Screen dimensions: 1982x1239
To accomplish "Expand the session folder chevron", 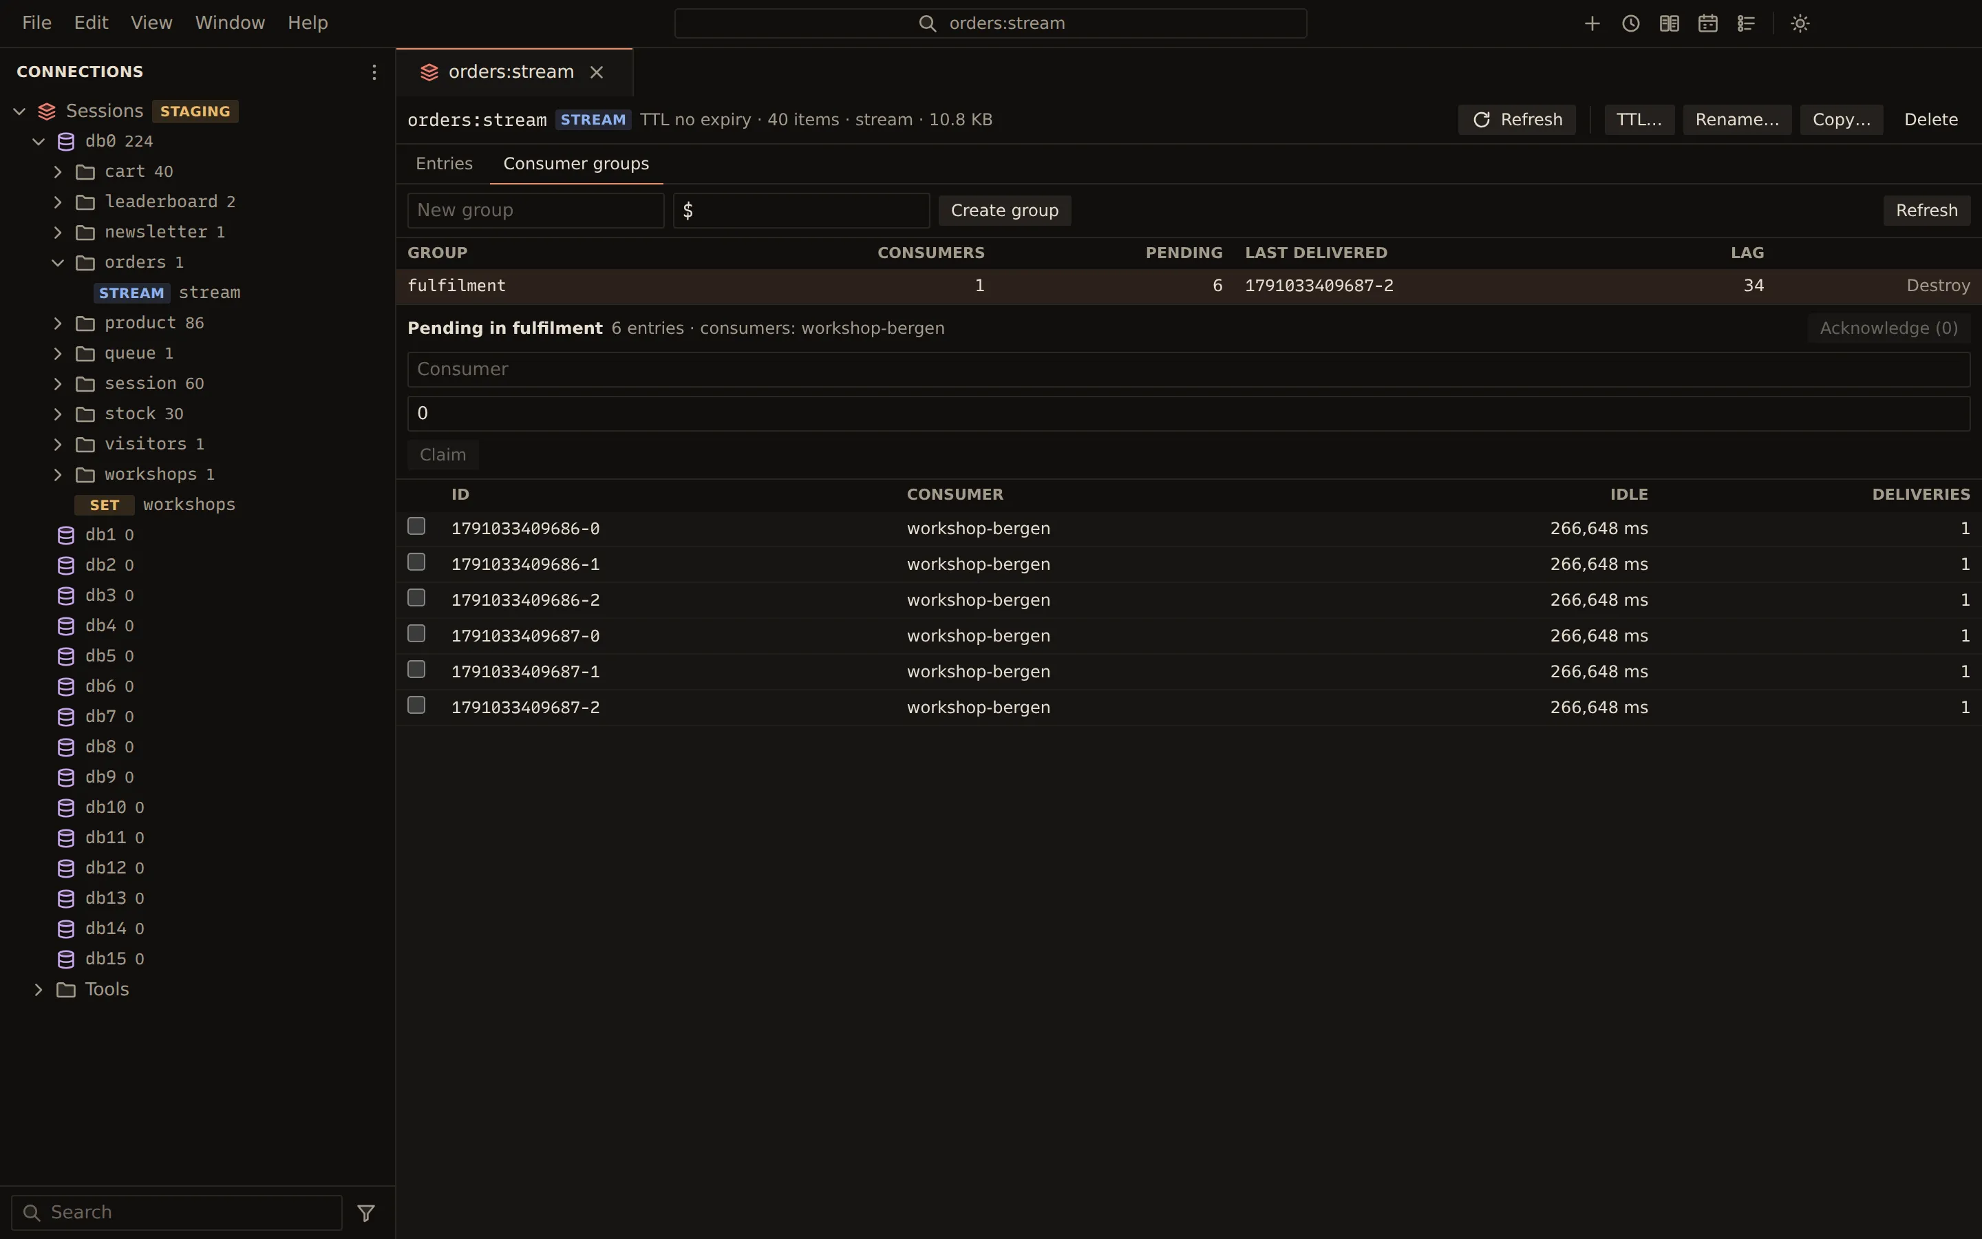I will tap(58, 383).
